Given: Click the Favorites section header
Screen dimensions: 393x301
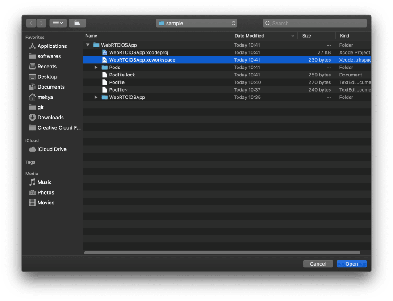Looking at the screenshot, I should point(35,37).
